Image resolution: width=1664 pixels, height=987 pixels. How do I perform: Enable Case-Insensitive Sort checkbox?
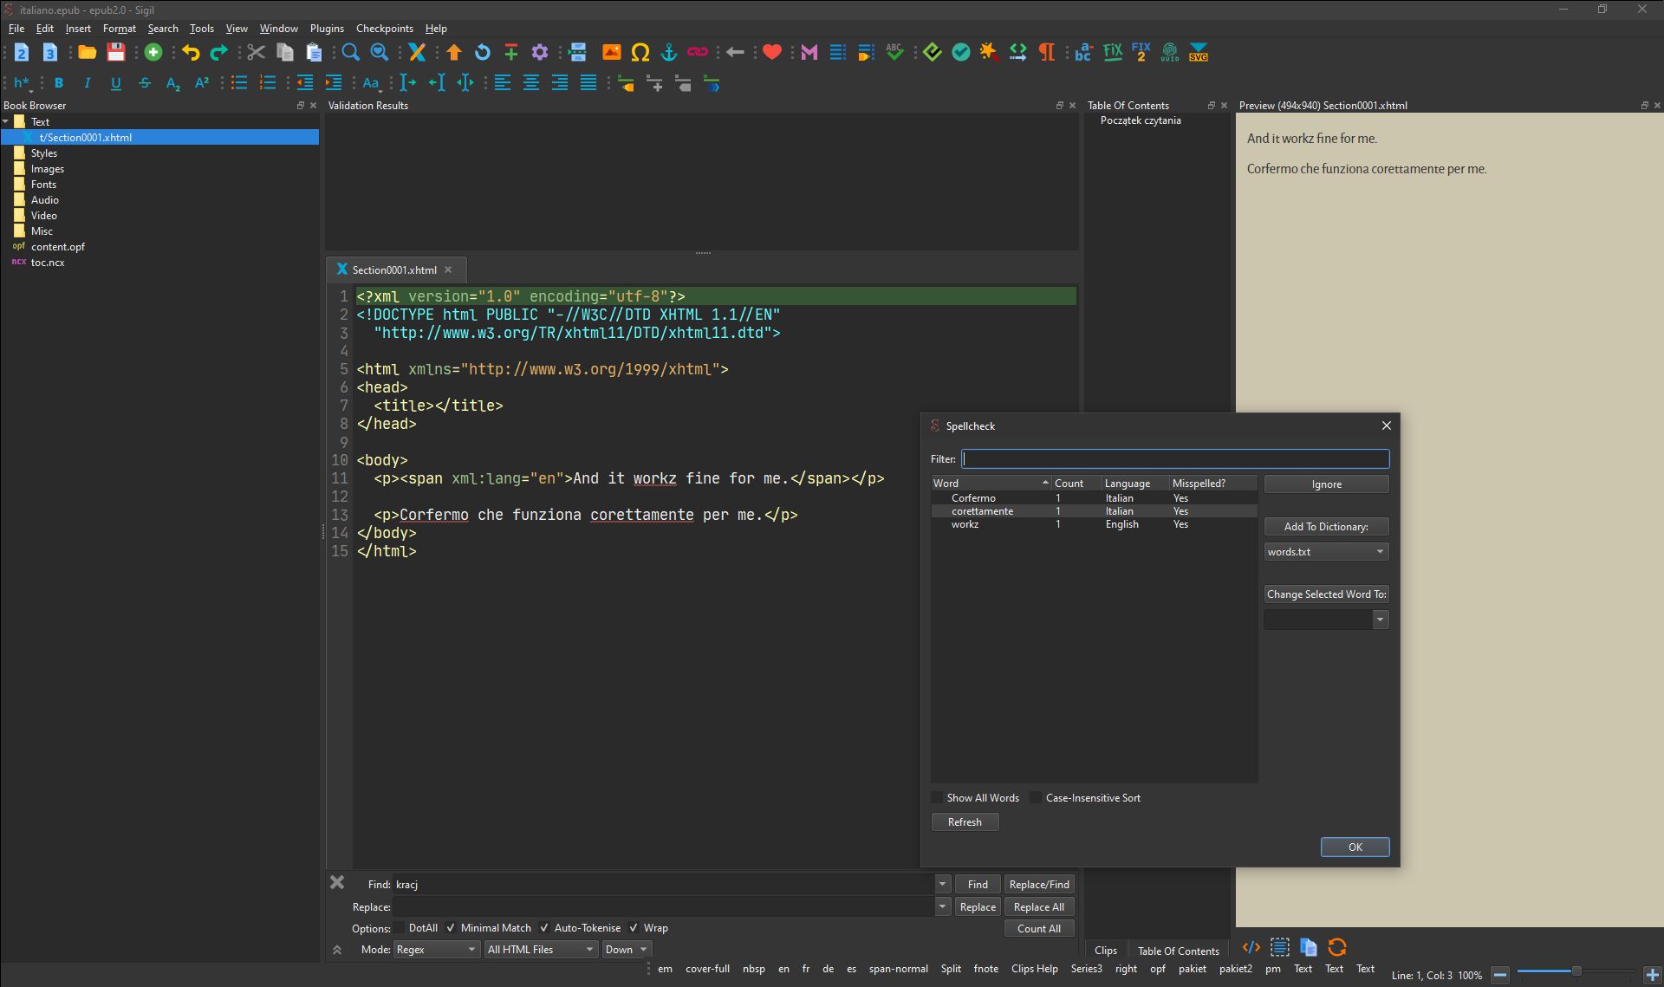[1037, 798]
